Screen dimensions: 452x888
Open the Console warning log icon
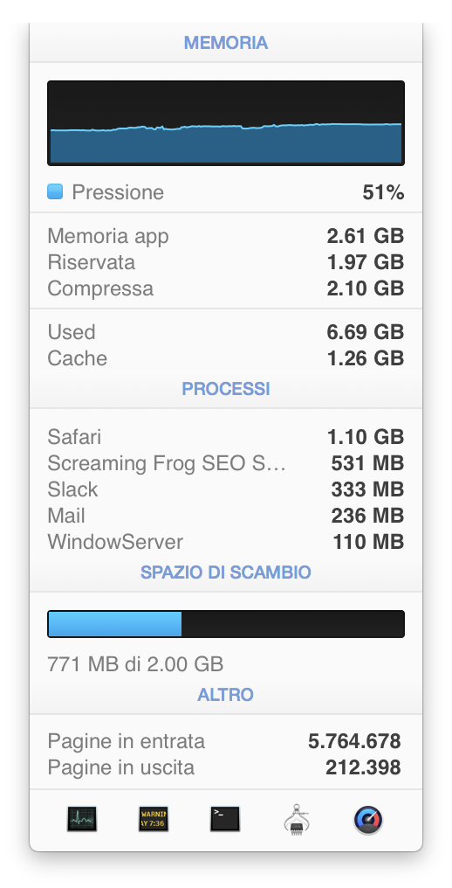click(154, 819)
